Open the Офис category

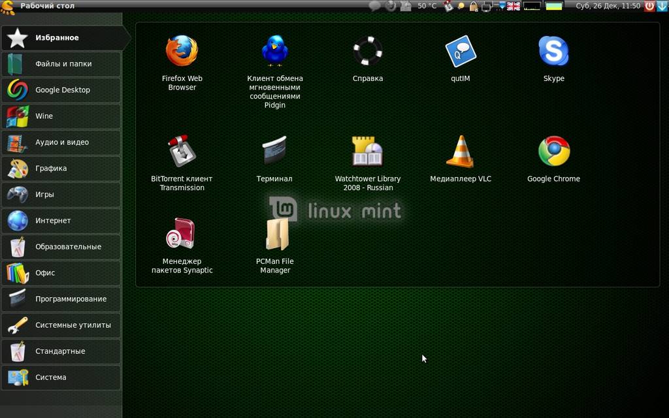61,273
